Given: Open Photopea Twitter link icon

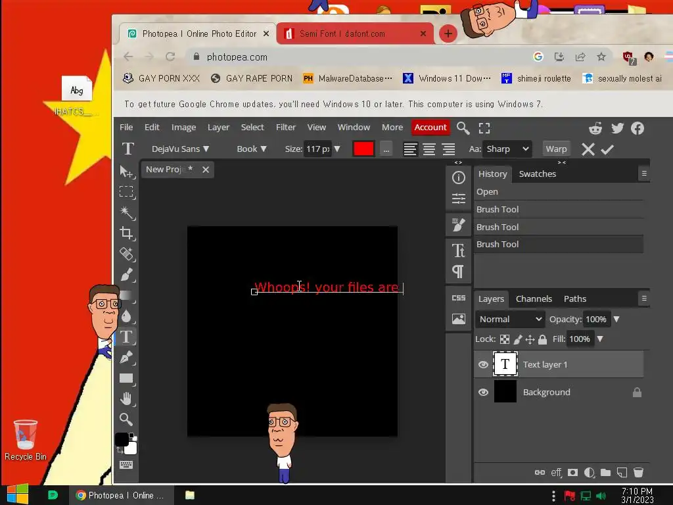Looking at the screenshot, I should (x=617, y=128).
